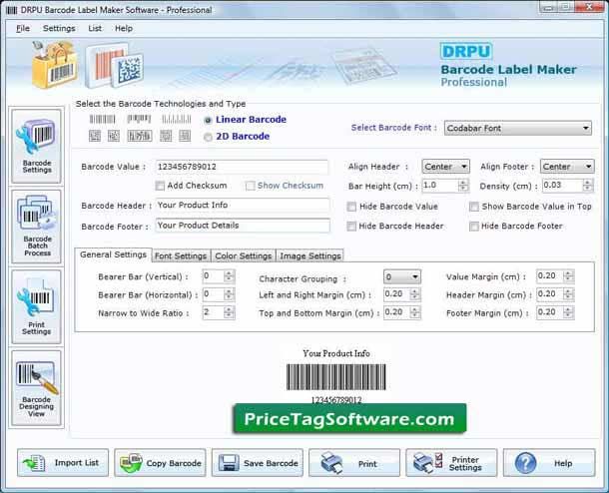
Task: Click the Copy Barcode button label
Action: click(x=174, y=463)
